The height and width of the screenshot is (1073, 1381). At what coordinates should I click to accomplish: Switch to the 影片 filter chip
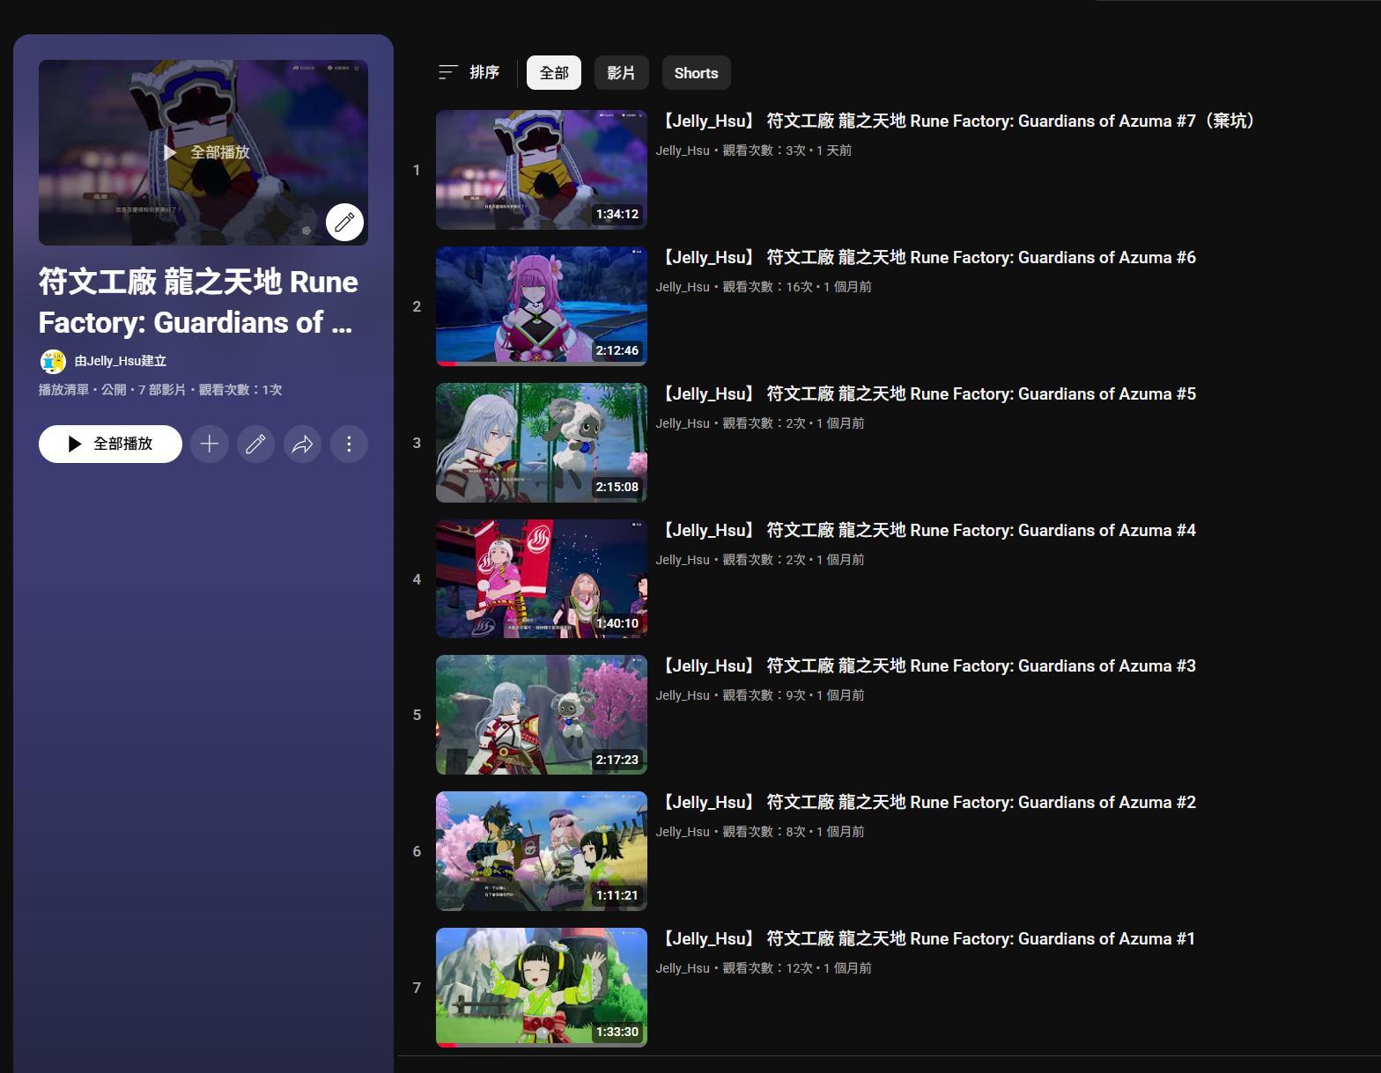click(x=621, y=73)
